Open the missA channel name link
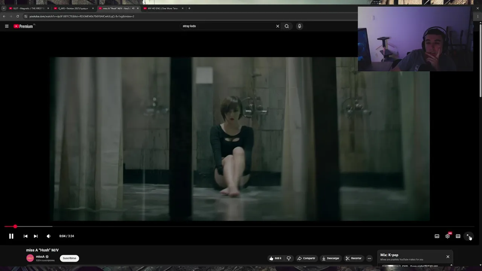Image resolution: width=482 pixels, height=271 pixels. coord(40,257)
